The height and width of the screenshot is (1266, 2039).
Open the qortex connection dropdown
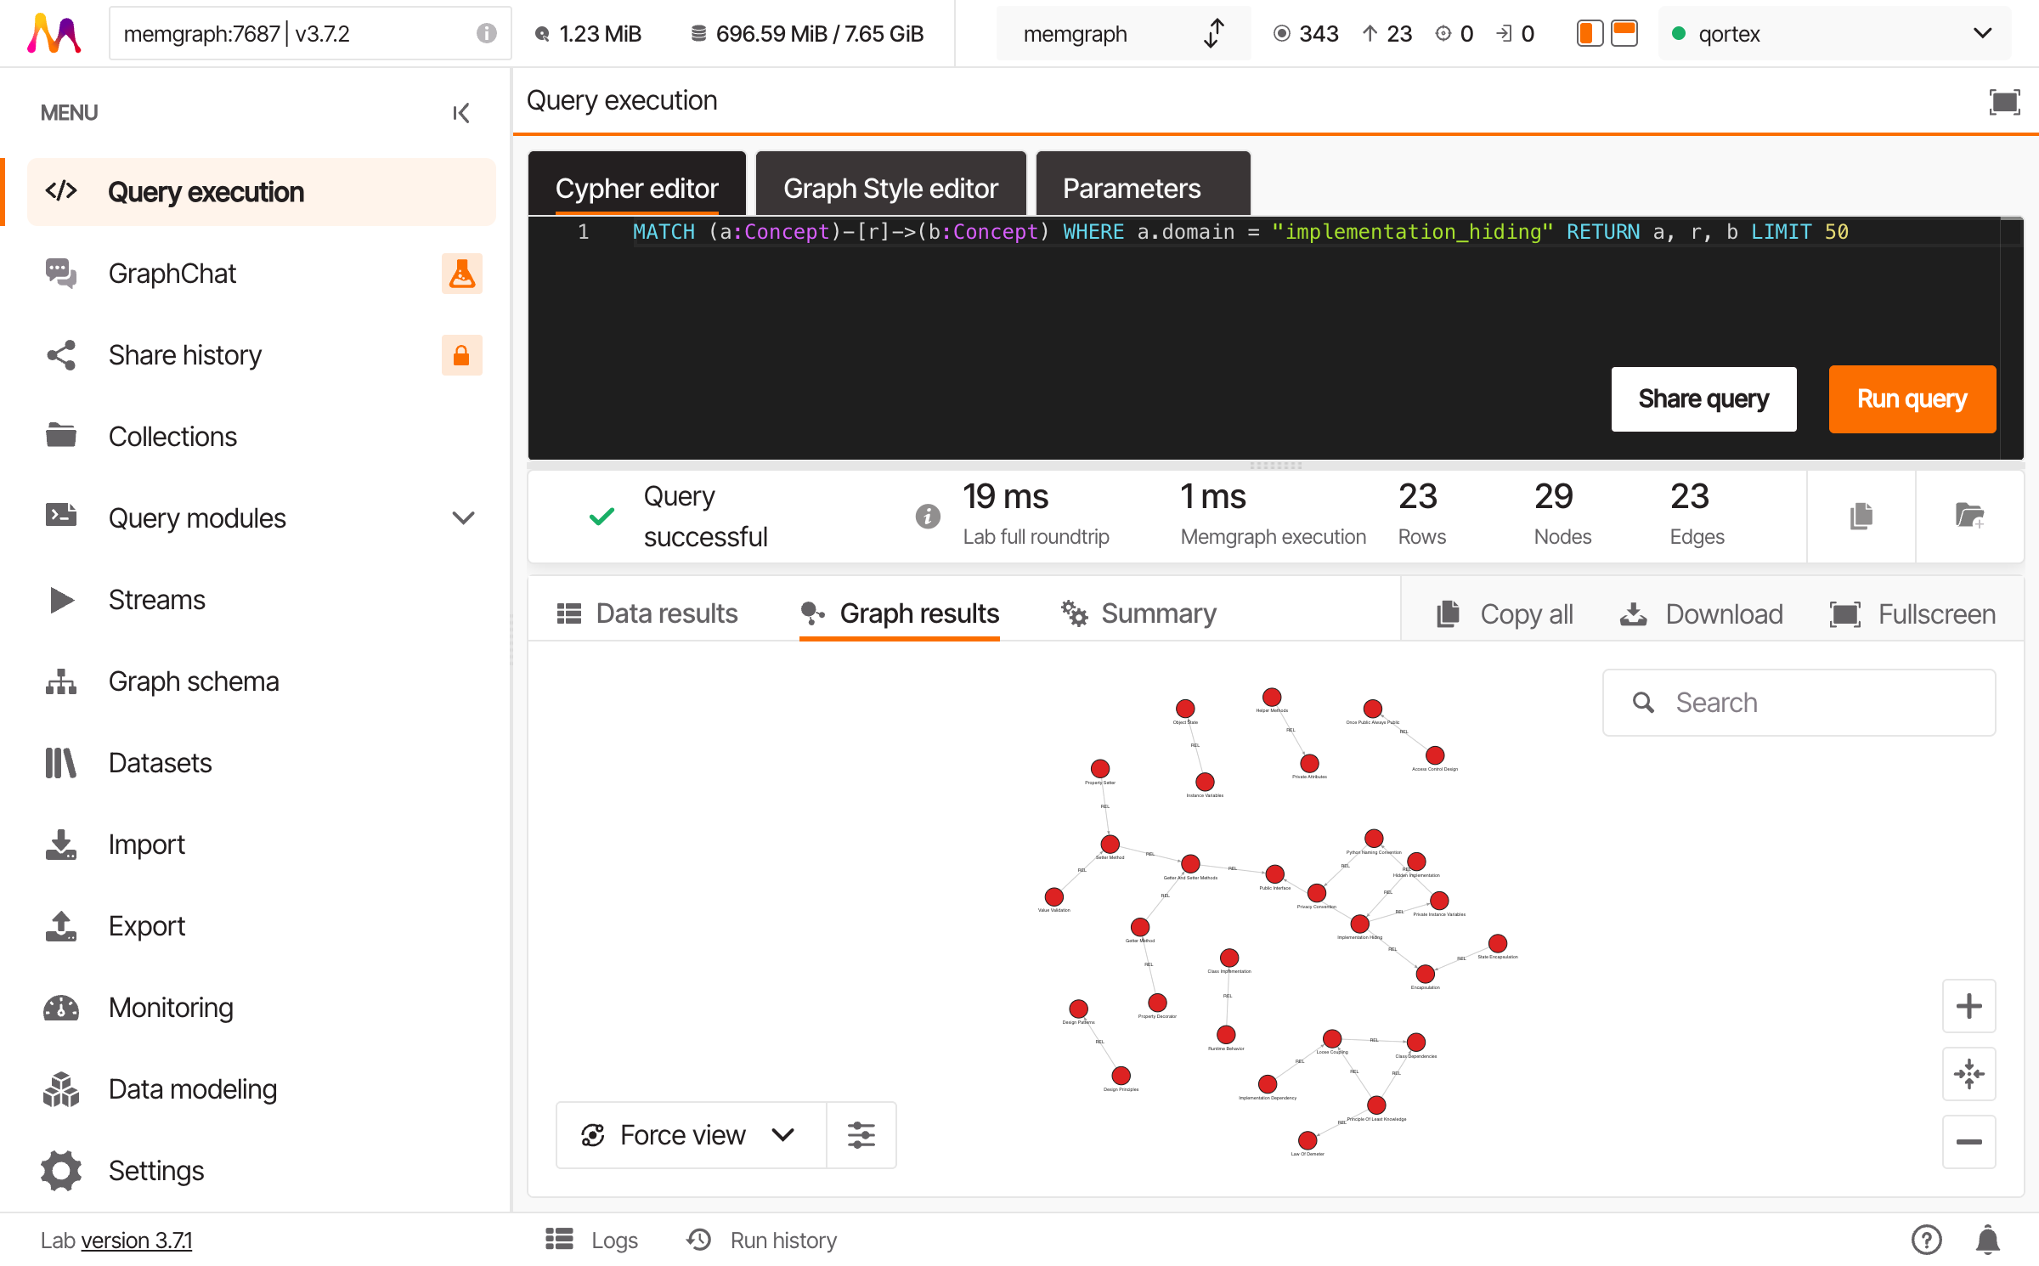1982,33
